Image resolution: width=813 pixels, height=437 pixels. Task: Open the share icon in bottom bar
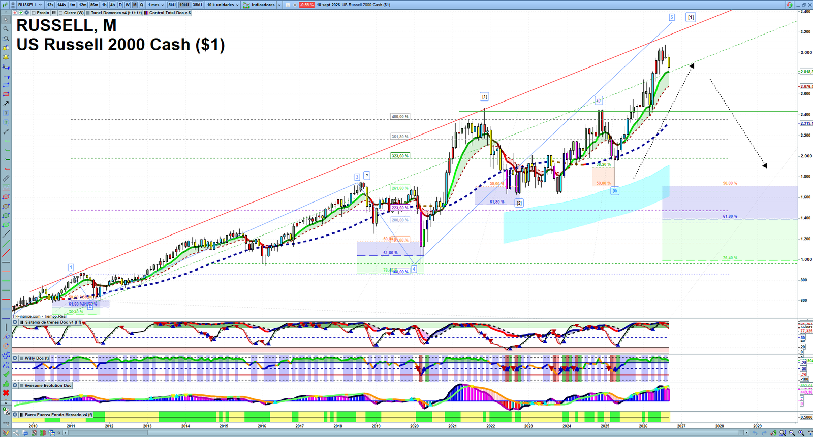tap(16, 433)
